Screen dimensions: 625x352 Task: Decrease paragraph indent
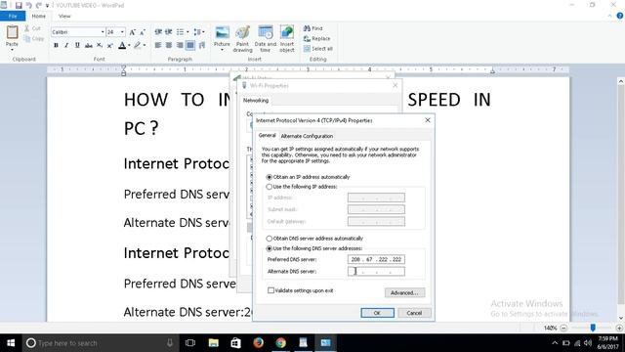pyautogui.click(x=158, y=32)
